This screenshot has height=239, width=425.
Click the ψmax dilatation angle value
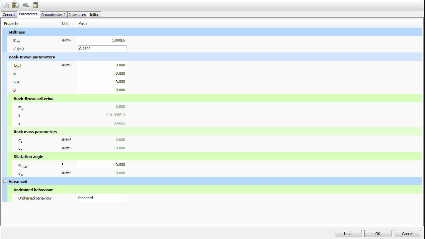[x=102, y=165]
